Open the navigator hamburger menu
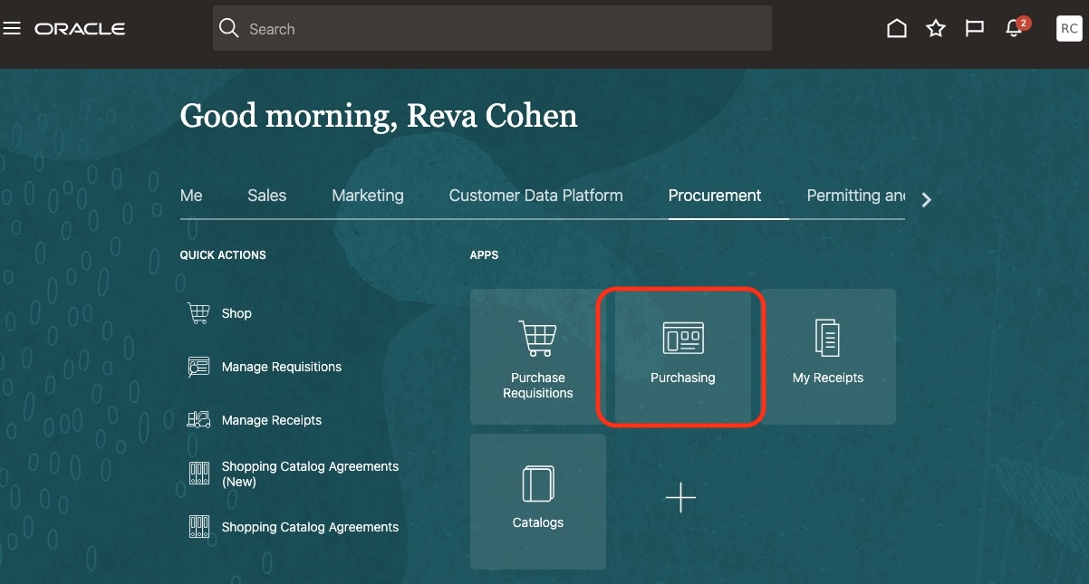Image resolution: width=1089 pixels, height=584 pixels. tap(12, 28)
